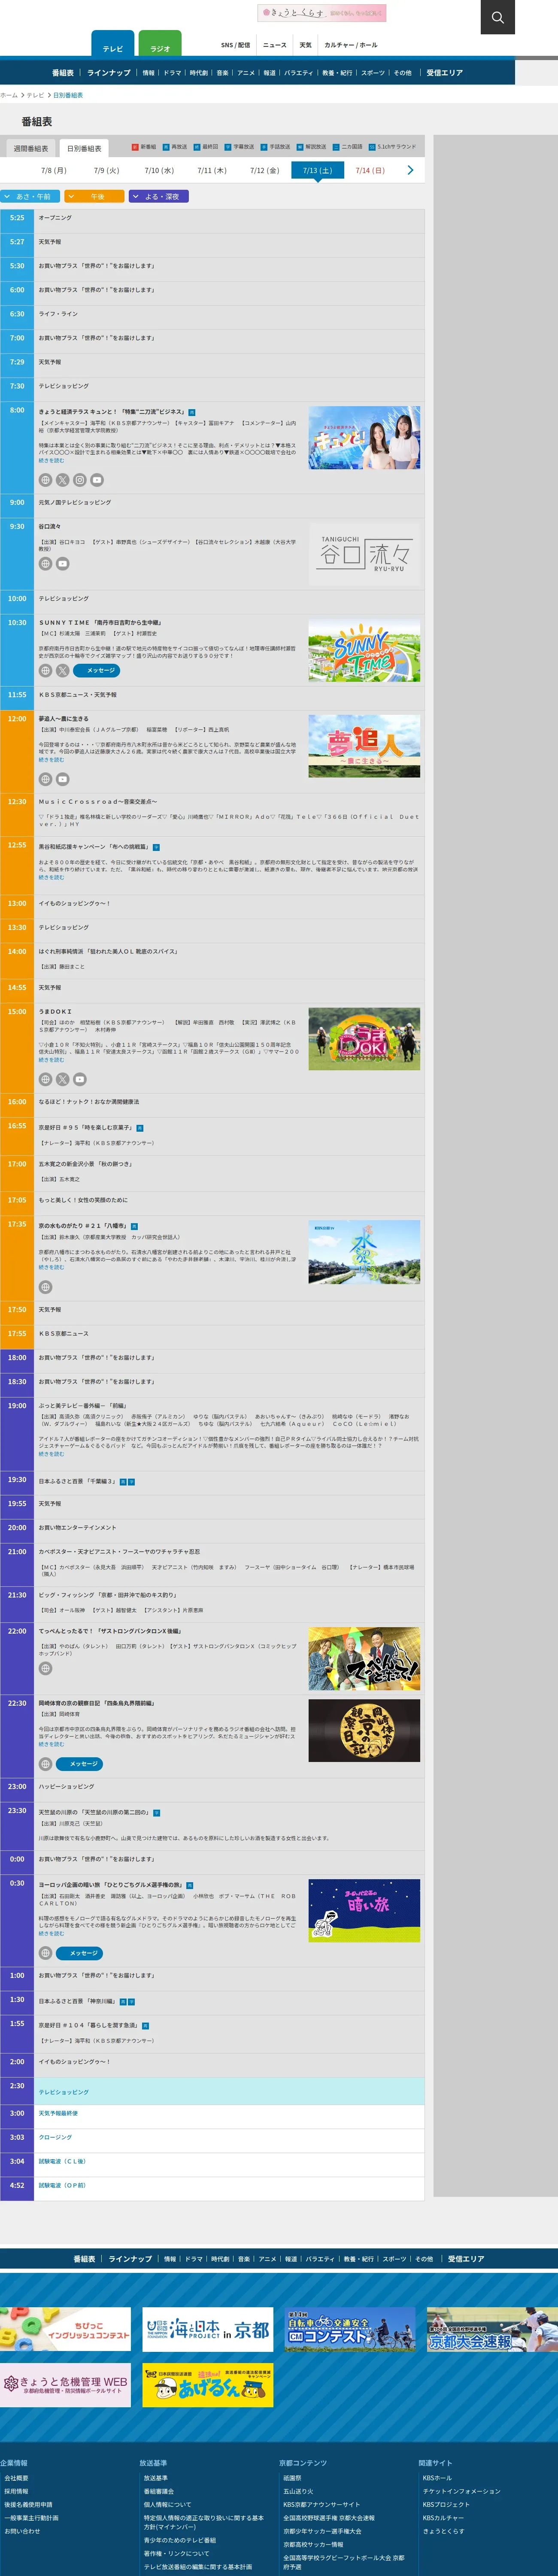Expand 続きを読む for うまDOKI
This screenshot has width=558, height=2576.
point(51,1060)
